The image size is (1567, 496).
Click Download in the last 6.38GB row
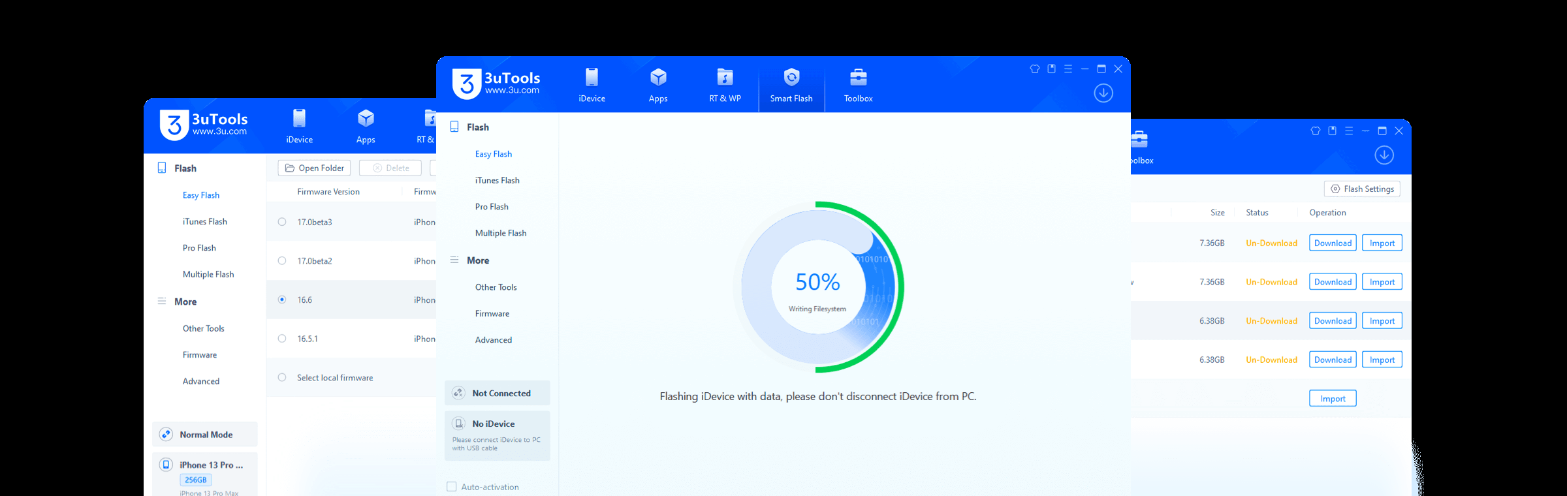tap(1333, 360)
